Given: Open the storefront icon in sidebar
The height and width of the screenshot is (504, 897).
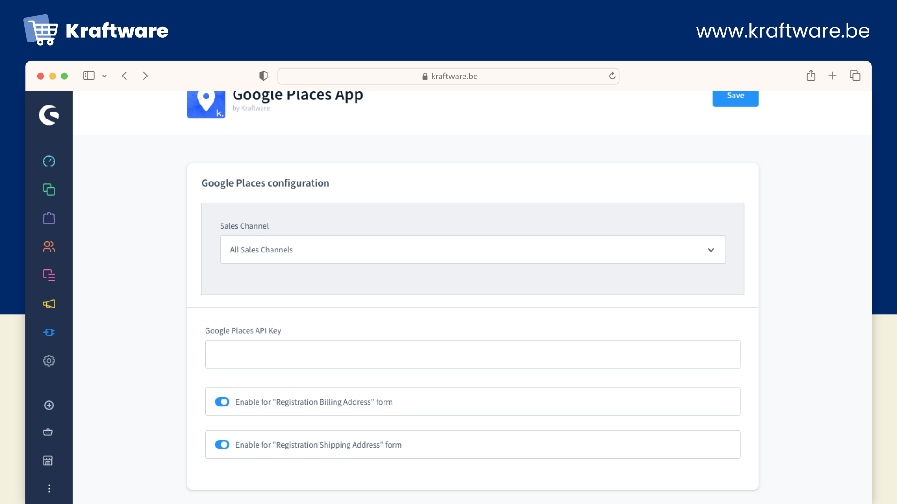Looking at the screenshot, I should tap(48, 461).
